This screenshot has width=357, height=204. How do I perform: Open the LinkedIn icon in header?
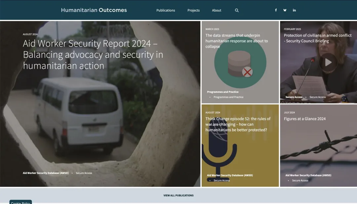[x=294, y=10]
